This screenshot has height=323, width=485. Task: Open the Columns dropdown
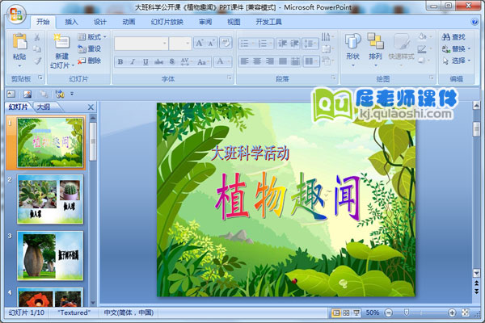[x=311, y=61]
